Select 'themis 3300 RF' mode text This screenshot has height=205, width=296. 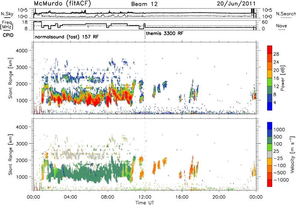[x=165, y=33]
